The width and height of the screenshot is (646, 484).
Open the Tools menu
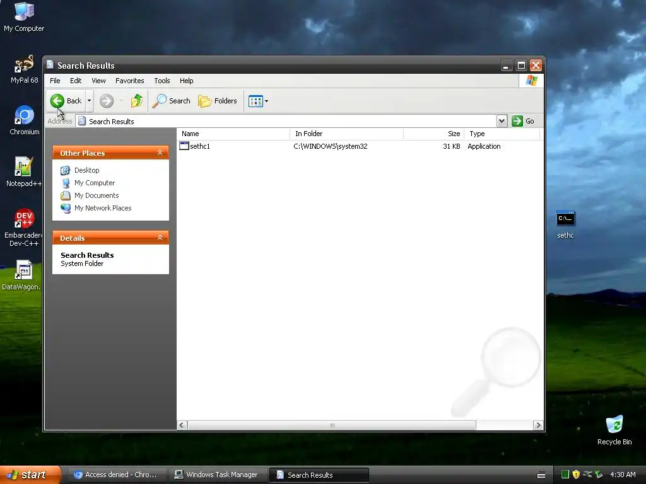click(x=162, y=81)
